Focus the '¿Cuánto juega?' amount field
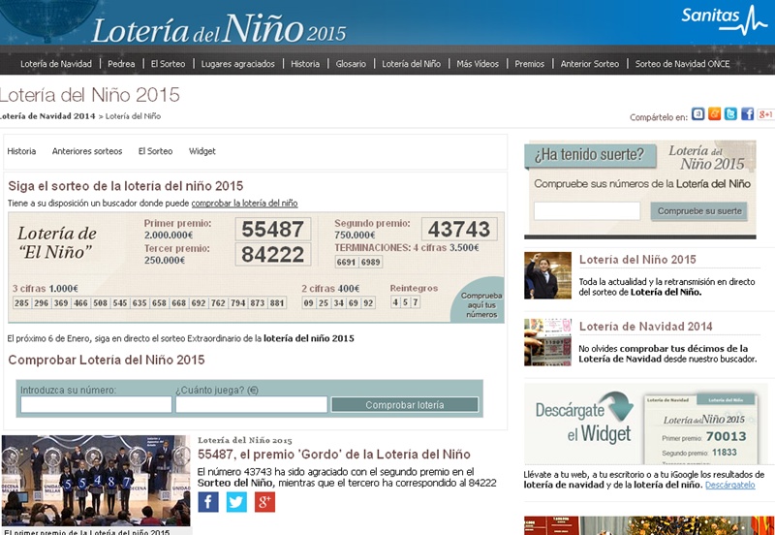 (251, 405)
